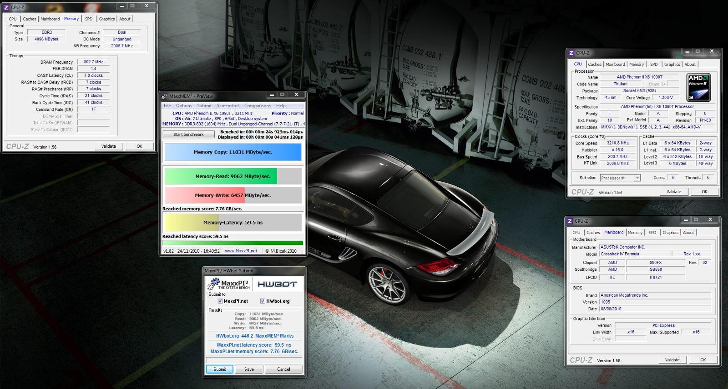Screen dimensions: 728x389
Task: Toggle the MaxxPI.net submit checkbox
Action: tap(220, 301)
